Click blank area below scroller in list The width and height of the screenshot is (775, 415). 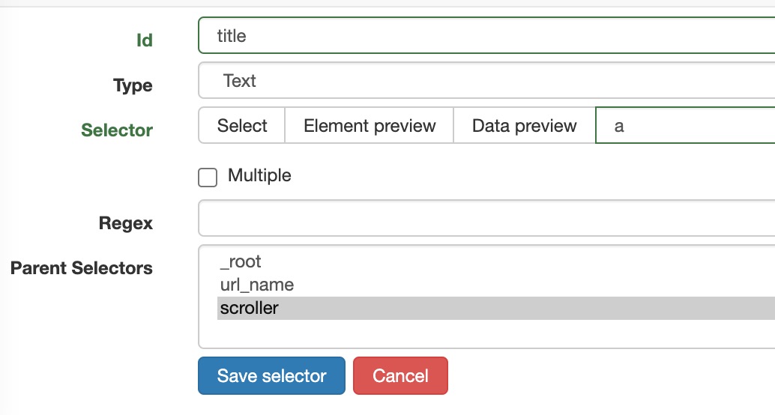point(487,334)
